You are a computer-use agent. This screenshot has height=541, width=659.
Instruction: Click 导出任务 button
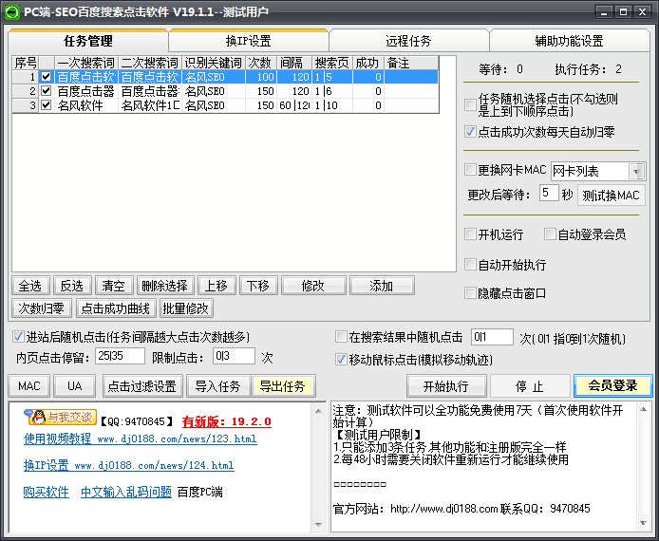[x=282, y=386]
